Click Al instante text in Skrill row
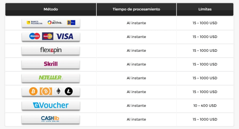 point(136,64)
